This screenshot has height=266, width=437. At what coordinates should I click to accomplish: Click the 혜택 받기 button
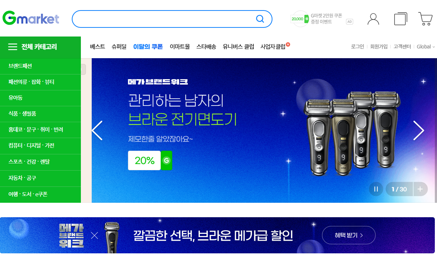point(349,235)
